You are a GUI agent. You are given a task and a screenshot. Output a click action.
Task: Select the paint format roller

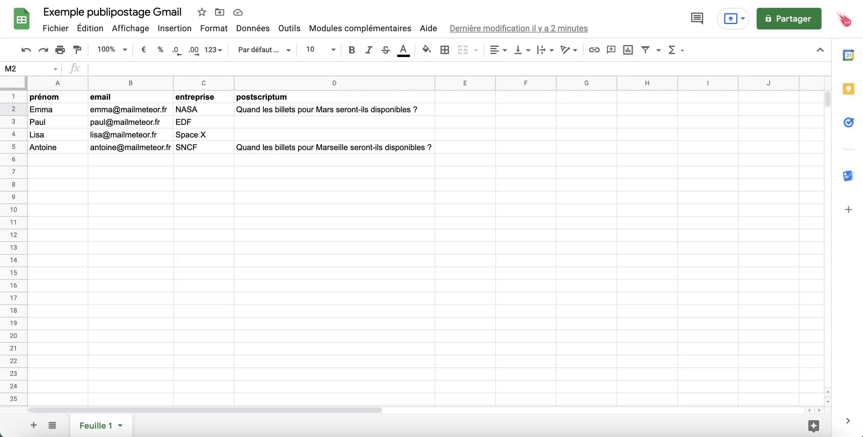tap(77, 50)
